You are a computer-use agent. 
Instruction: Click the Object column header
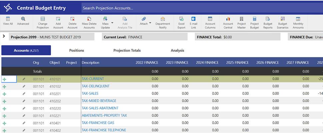pyautogui.click(x=55, y=62)
